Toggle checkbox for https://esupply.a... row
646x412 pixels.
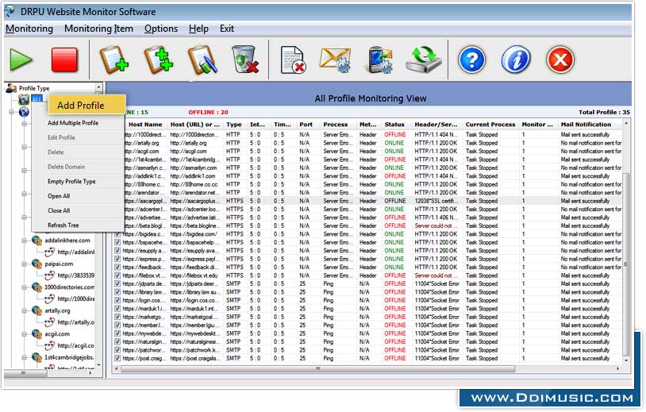[117, 251]
